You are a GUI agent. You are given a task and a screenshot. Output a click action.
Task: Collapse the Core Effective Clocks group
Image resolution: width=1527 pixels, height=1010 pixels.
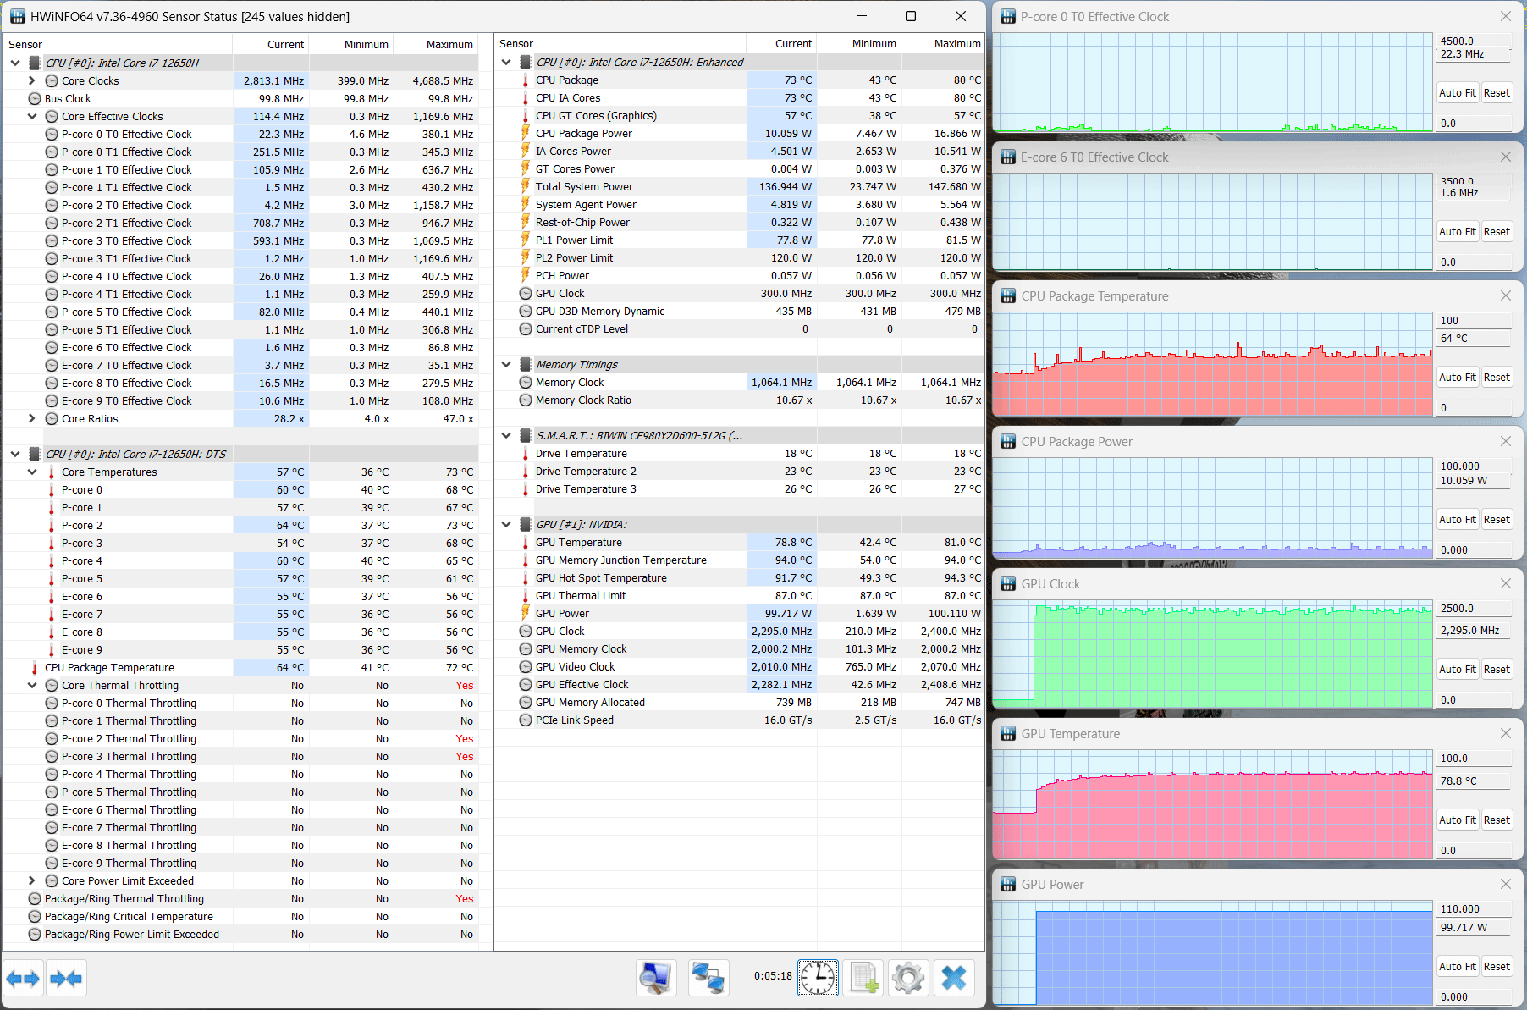coord(32,116)
